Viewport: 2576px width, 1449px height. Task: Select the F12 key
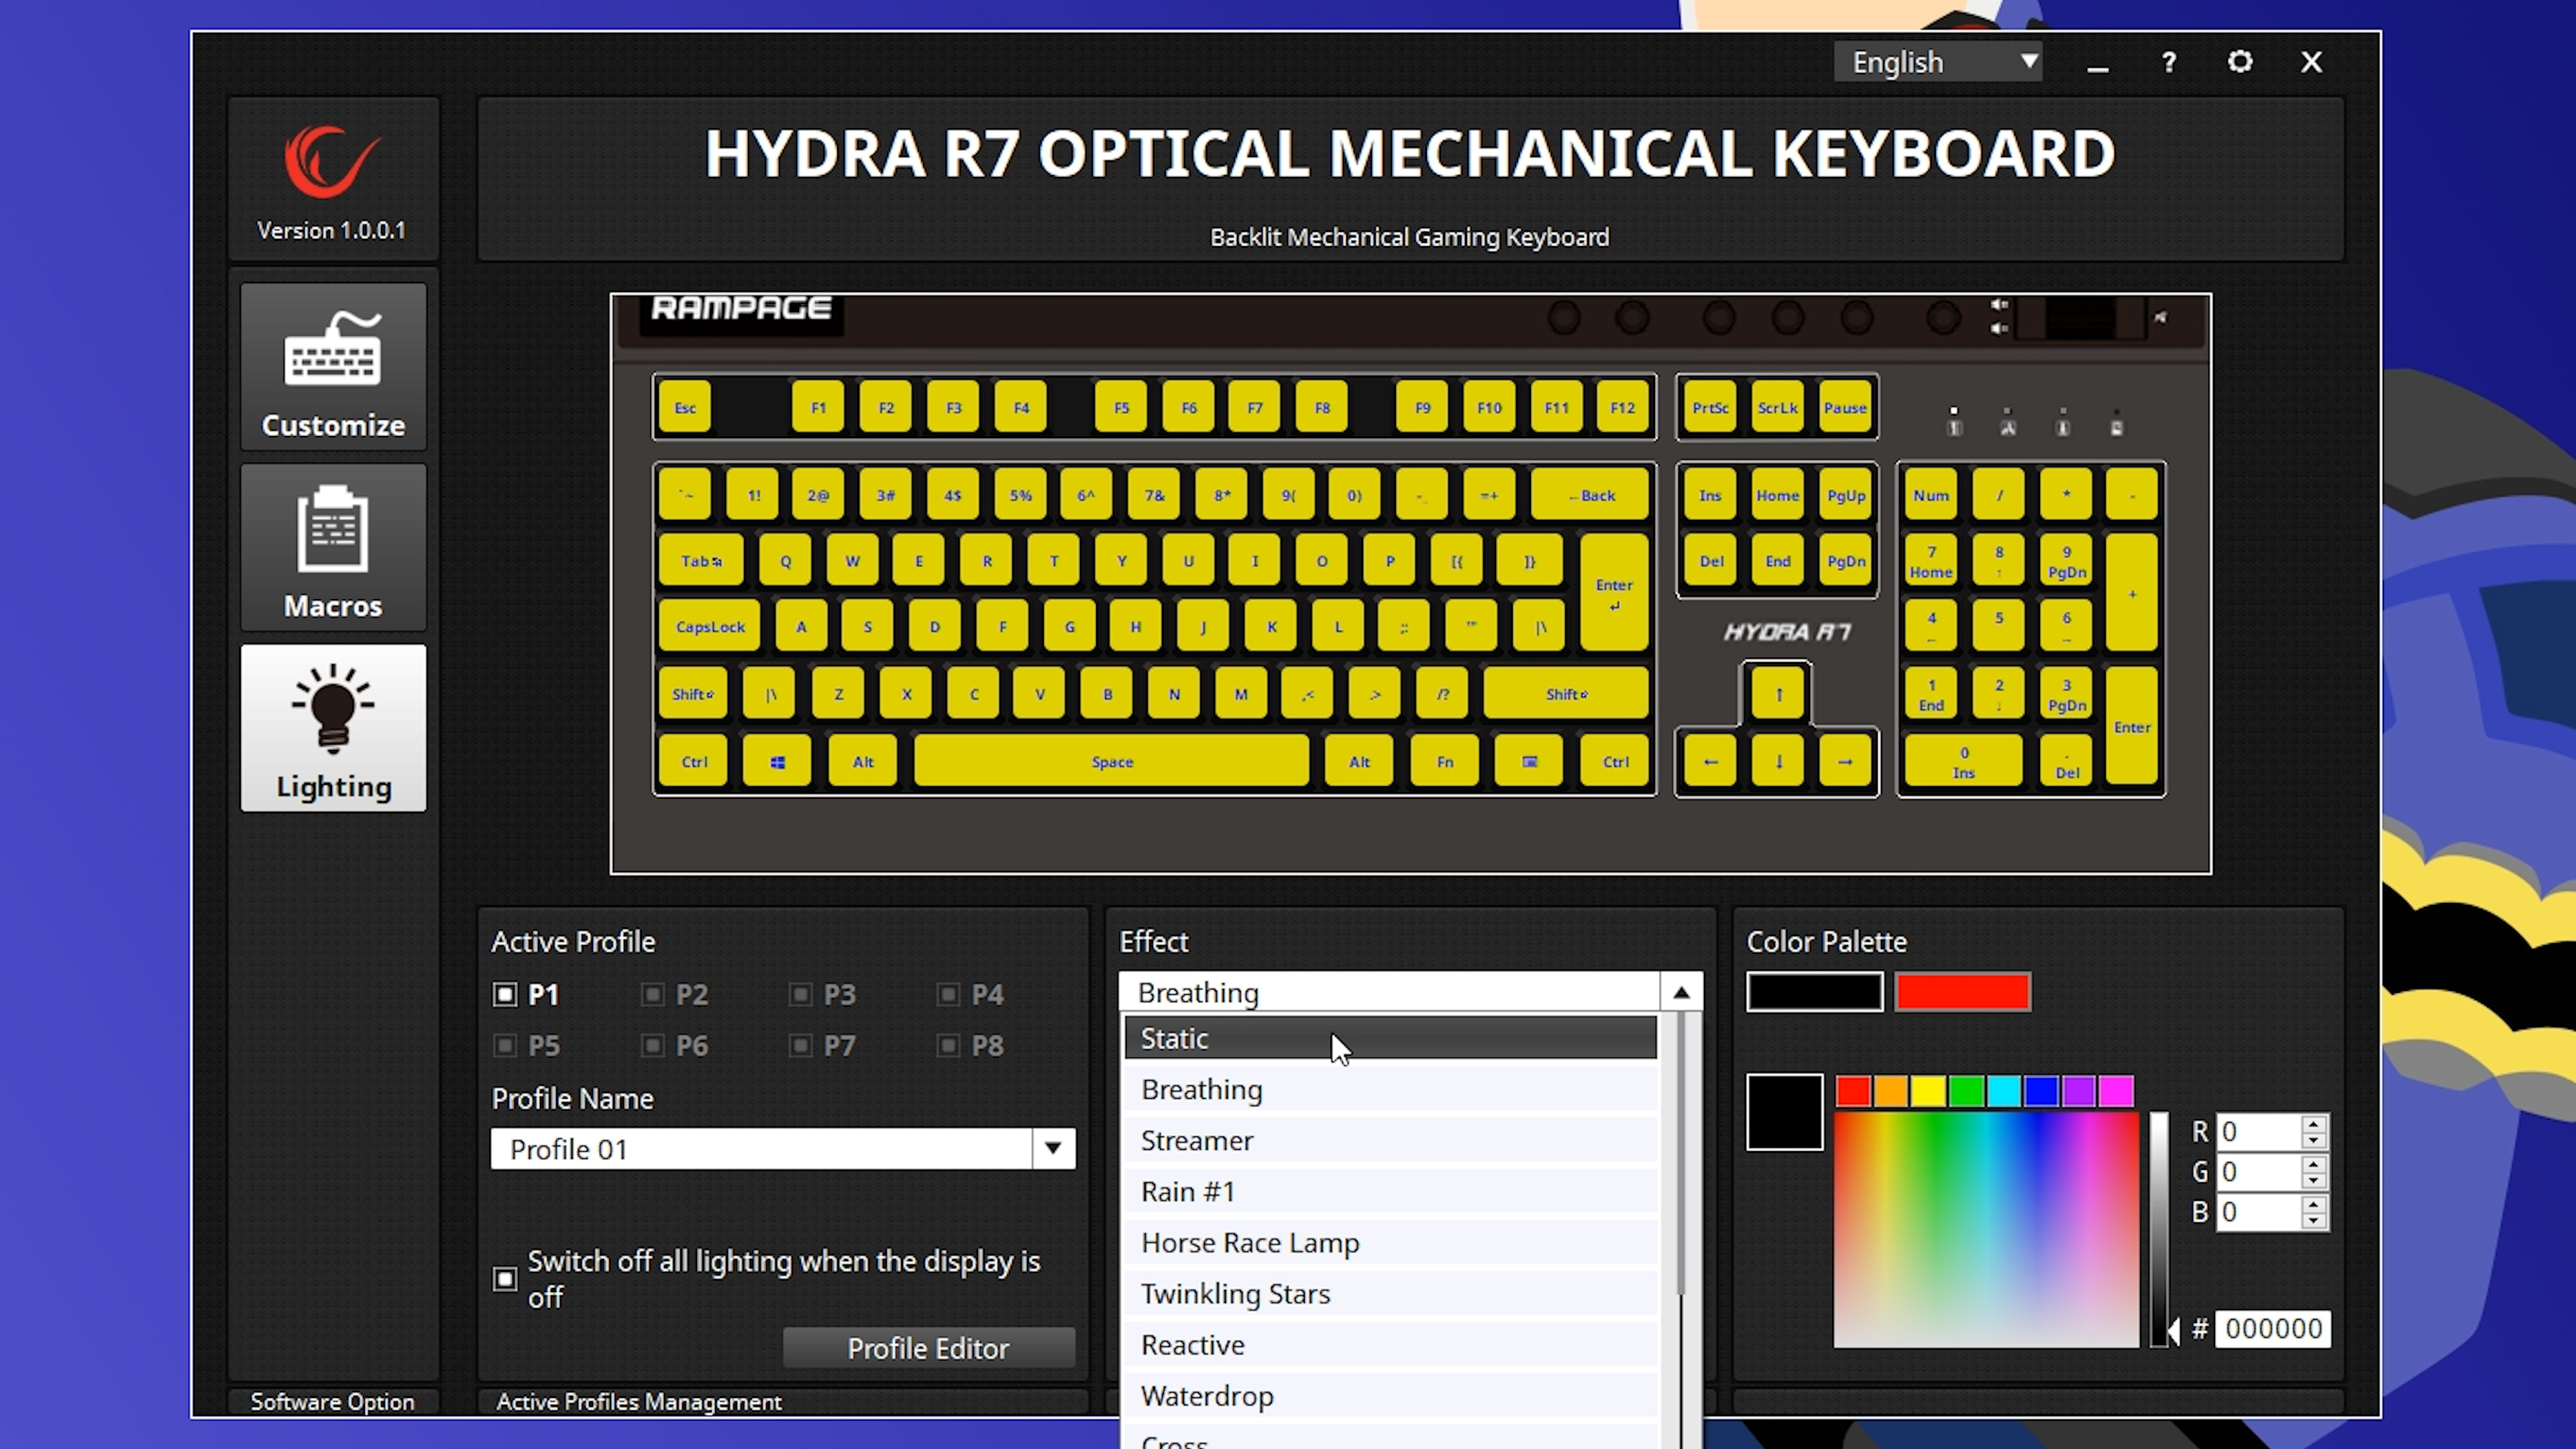tap(1622, 408)
